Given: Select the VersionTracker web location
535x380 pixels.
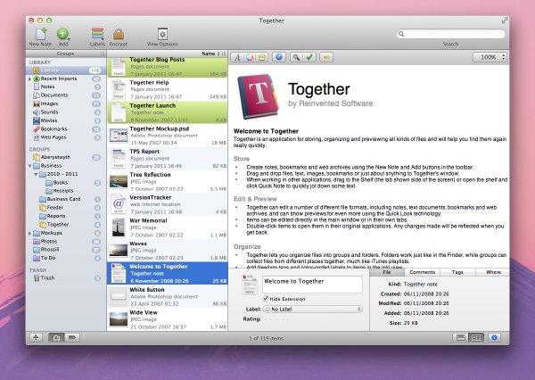Looking at the screenshot, I should point(168,204).
